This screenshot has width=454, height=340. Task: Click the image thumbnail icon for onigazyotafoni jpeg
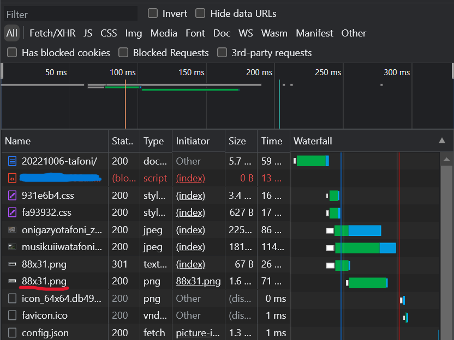point(12,230)
